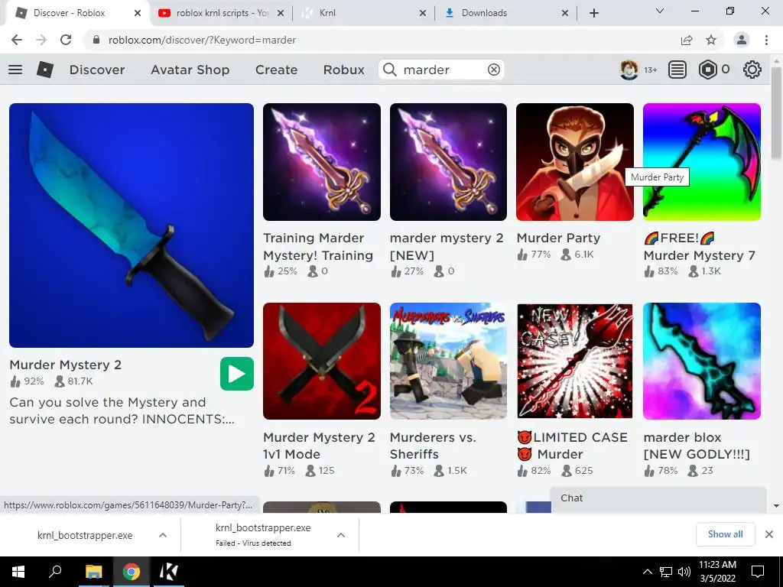The height and width of the screenshot is (587, 783).
Task: Share this page from the address bar
Action: (x=687, y=40)
